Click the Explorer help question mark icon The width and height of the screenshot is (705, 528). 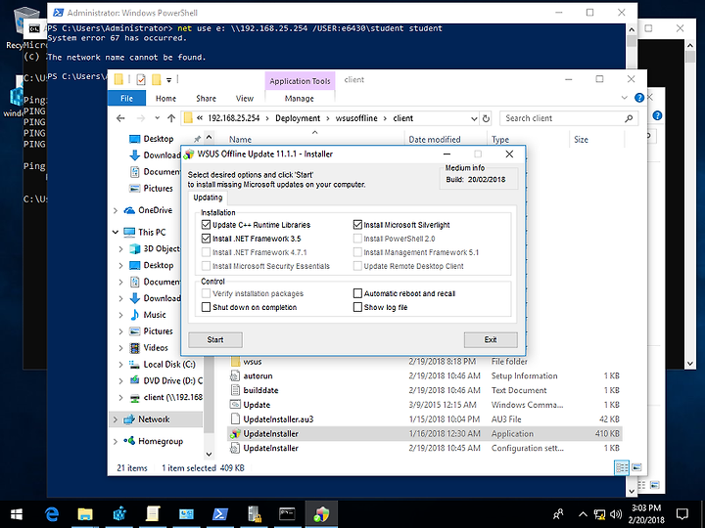click(x=638, y=98)
